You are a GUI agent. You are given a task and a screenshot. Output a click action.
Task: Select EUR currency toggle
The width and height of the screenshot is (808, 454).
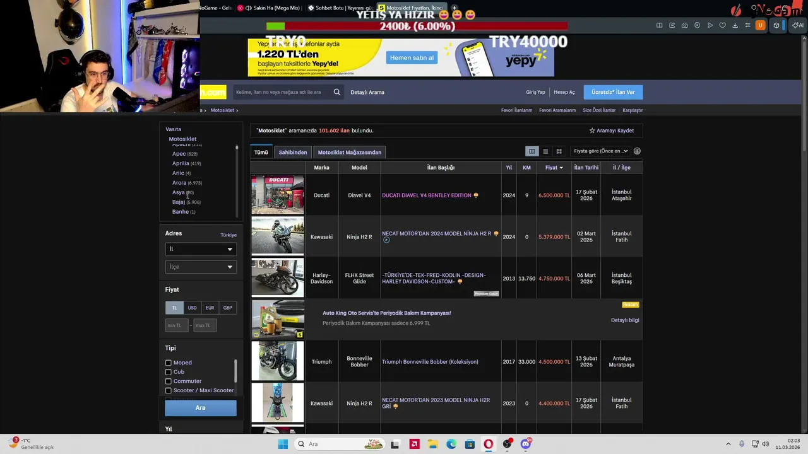point(210,308)
